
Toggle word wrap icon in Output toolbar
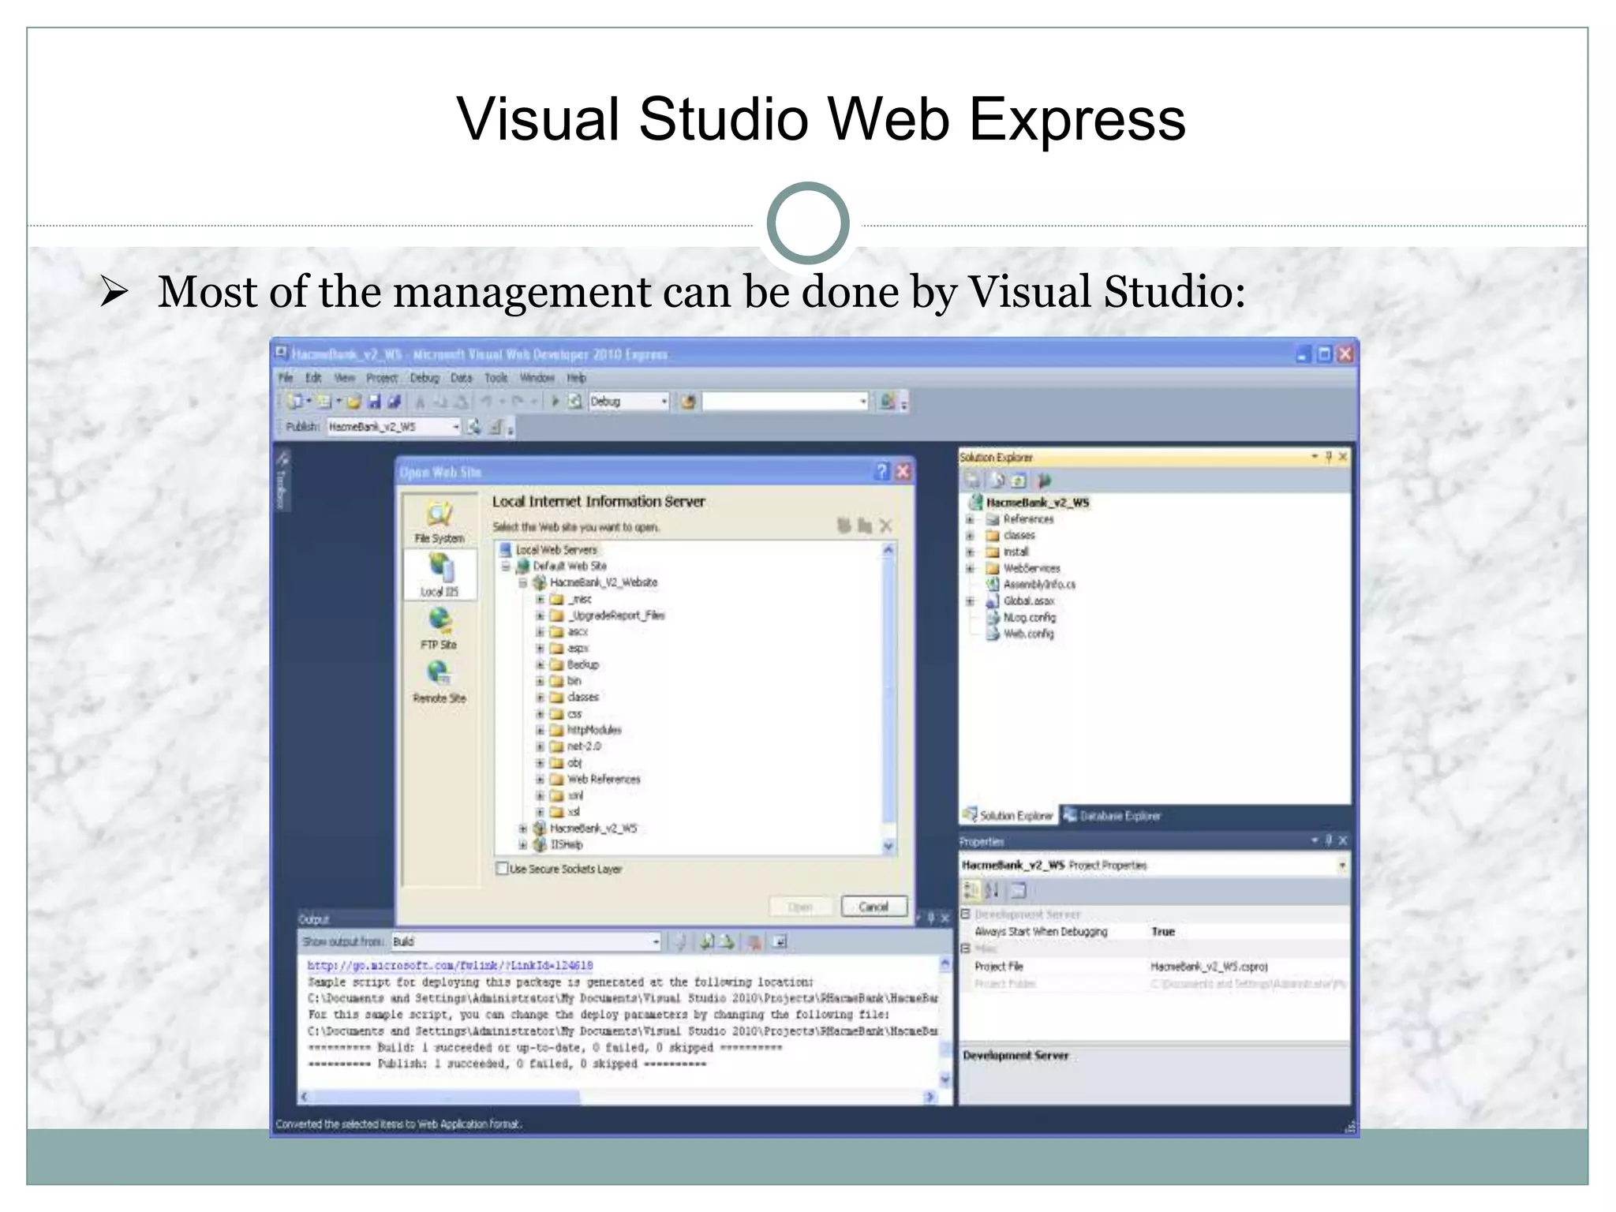(780, 941)
